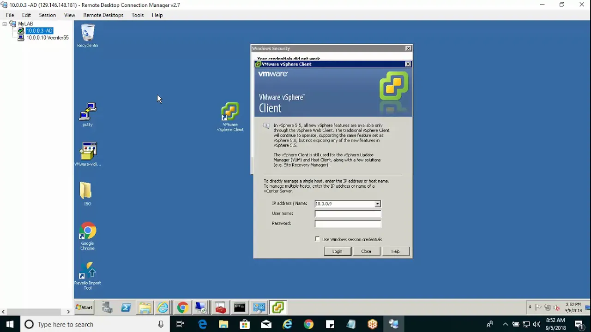591x332 pixels.
Task: Open Chrome on host taskbar
Action: (308, 324)
